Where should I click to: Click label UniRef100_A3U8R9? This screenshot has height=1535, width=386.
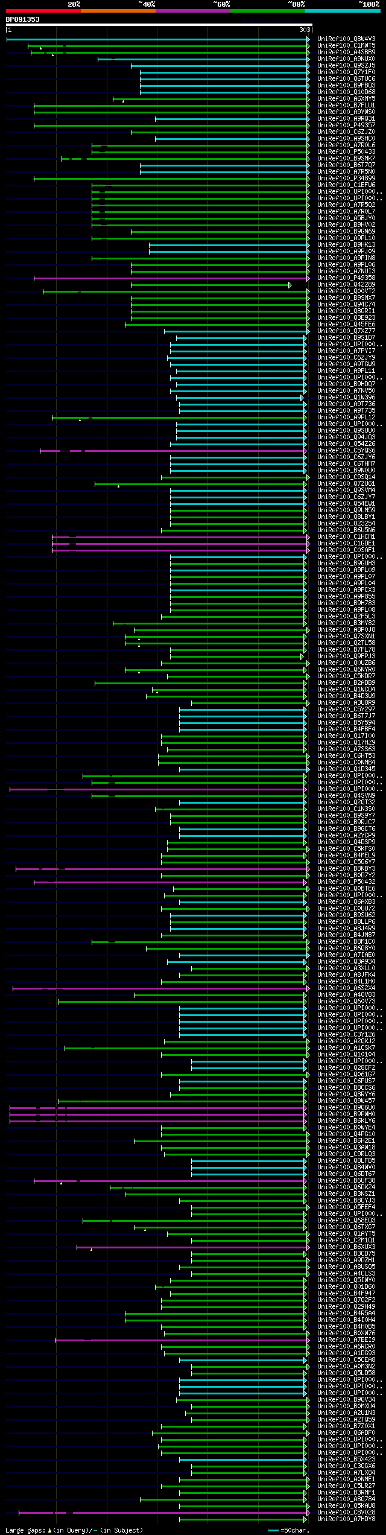tap(346, 703)
